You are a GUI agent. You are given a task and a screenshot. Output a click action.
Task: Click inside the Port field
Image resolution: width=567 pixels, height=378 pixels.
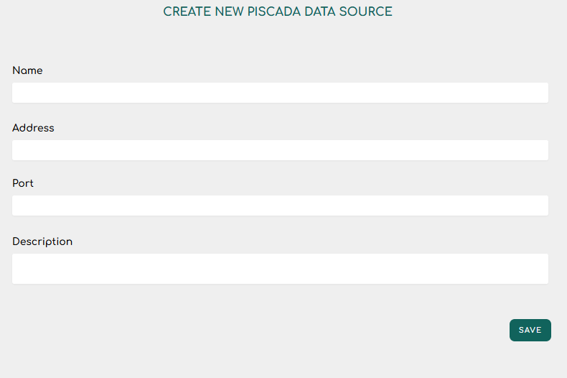click(x=280, y=206)
